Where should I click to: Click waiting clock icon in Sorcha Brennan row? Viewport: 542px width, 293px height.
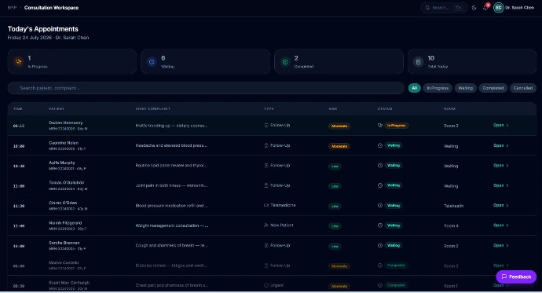[380, 245]
